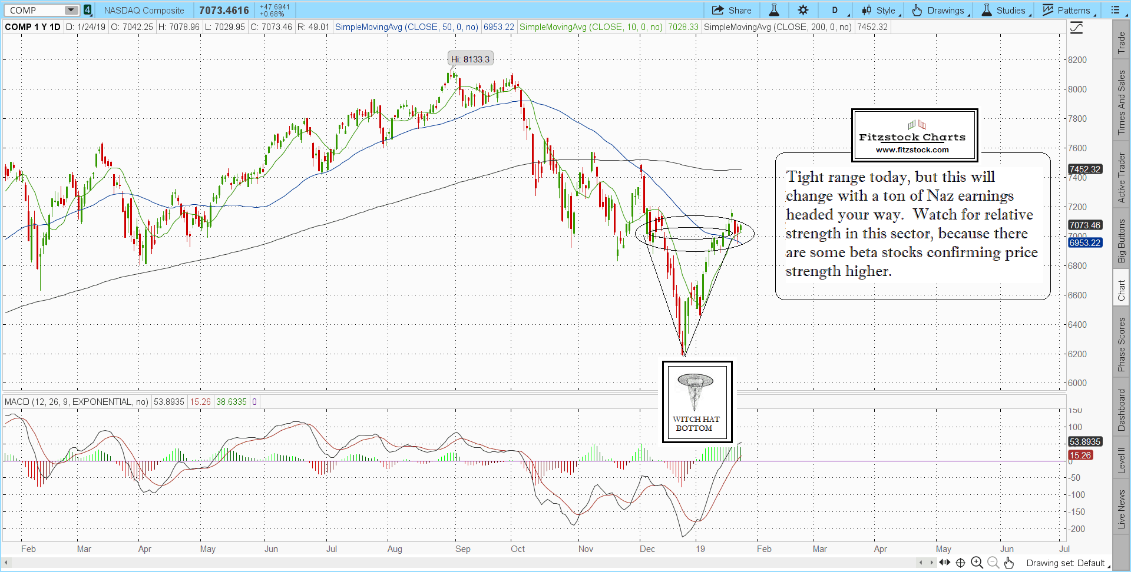Click the zoom in magnifier icon
1131x572 pixels.
(977, 563)
